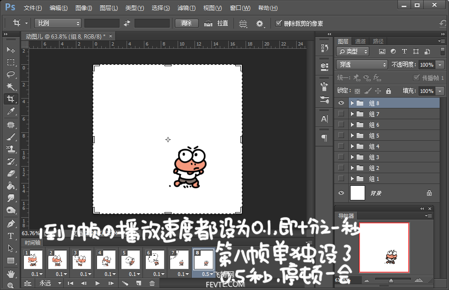Open the 滤镜(T) menu
The image size is (449, 290).
click(186, 8)
